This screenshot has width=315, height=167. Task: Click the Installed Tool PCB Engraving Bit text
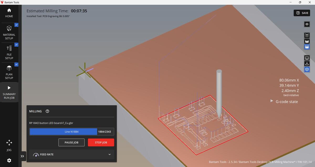(x=48, y=16)
